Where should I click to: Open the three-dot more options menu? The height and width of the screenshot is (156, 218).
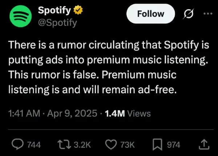pyautogui.click(x=207, y=15)
